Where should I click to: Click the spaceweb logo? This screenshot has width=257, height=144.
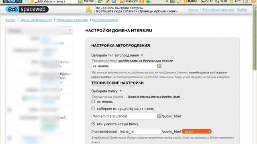point(27,10)
